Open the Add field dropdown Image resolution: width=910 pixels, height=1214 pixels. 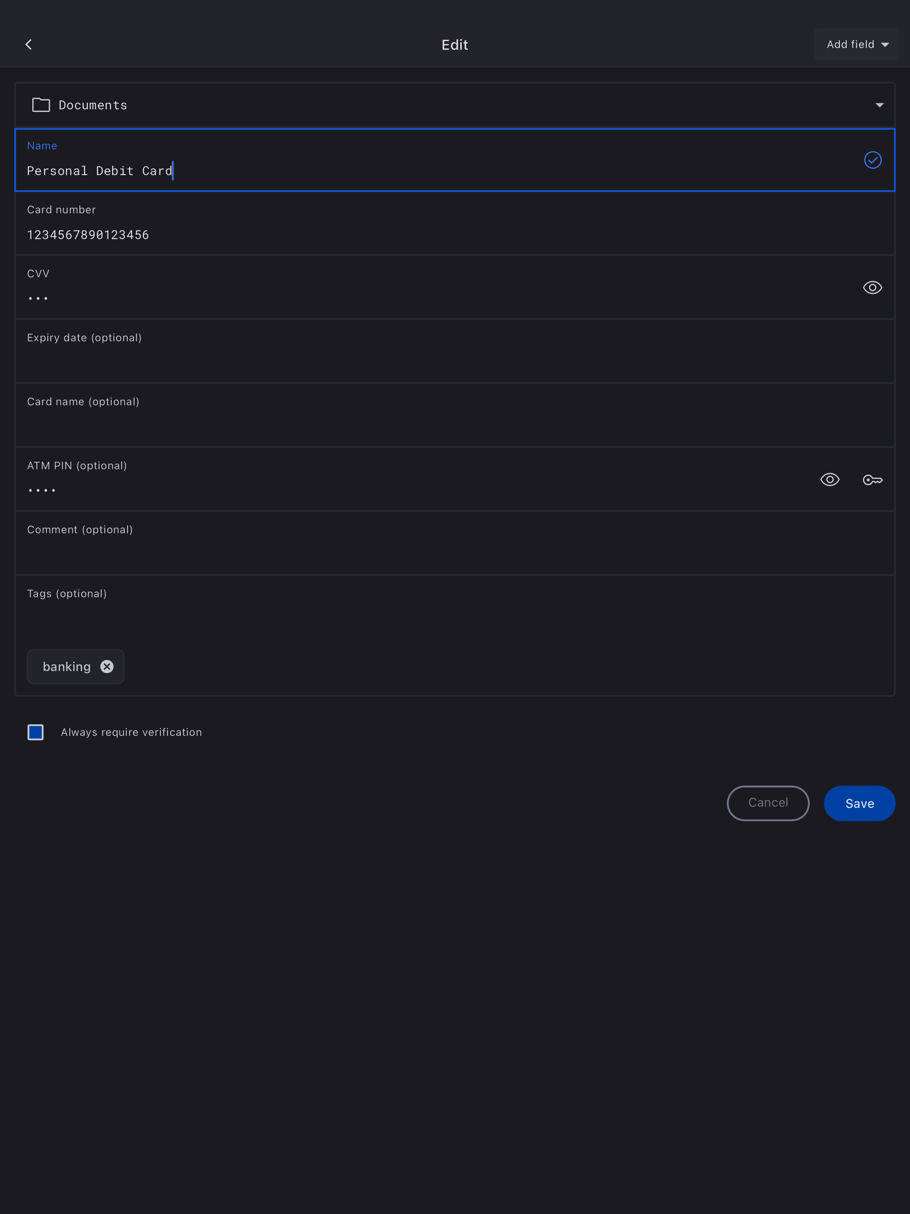(856, 44)
